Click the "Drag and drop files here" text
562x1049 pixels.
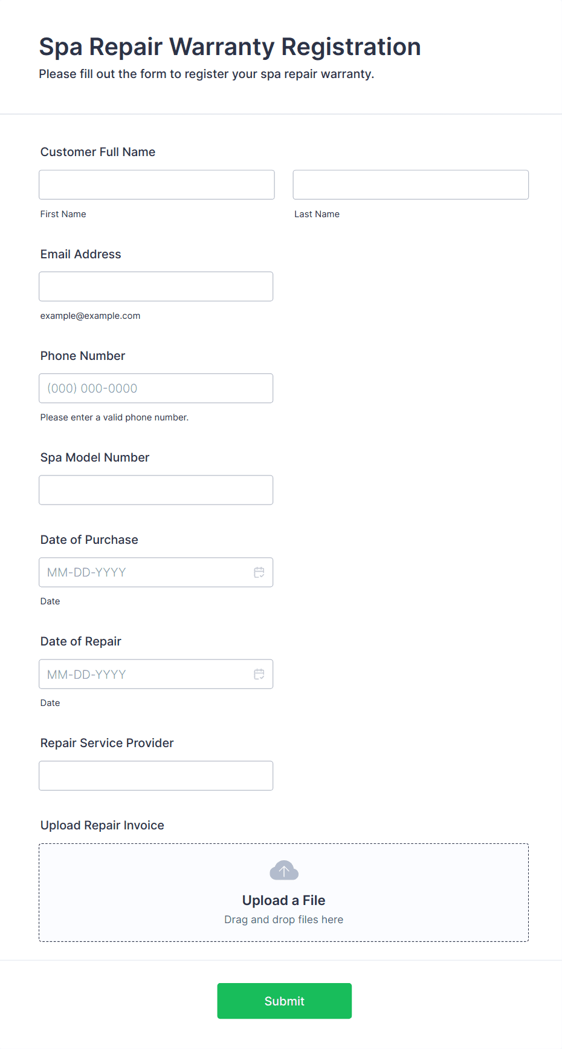(284, 920)
